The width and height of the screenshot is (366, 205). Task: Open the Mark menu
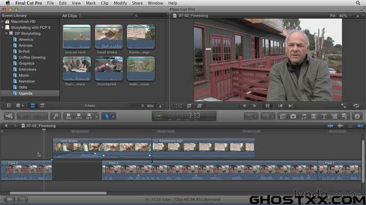[90, 3]
